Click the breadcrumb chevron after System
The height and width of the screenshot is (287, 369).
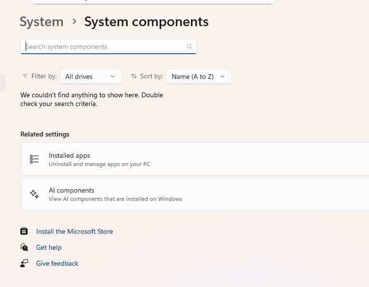pyautogui.click(x=74, y=22)
